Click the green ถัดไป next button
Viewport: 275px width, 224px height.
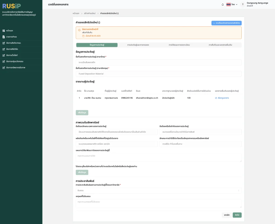(237, 215)
